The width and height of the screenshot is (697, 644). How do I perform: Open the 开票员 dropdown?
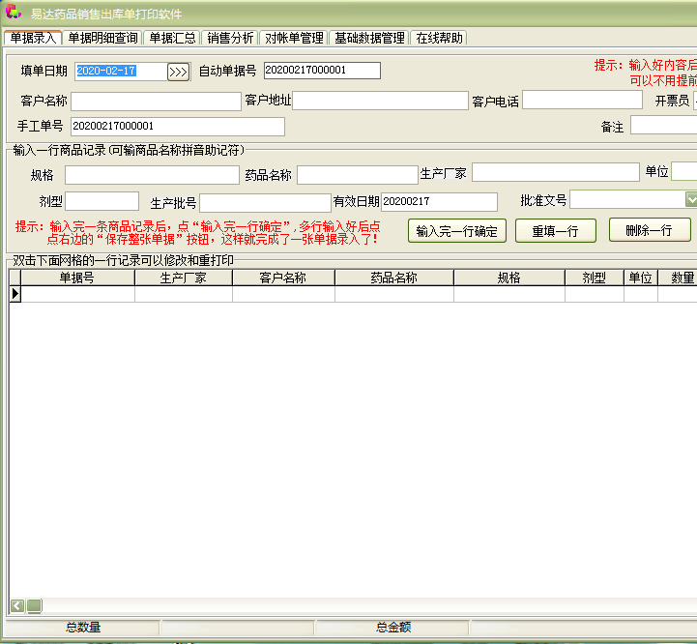coord(694,100)
